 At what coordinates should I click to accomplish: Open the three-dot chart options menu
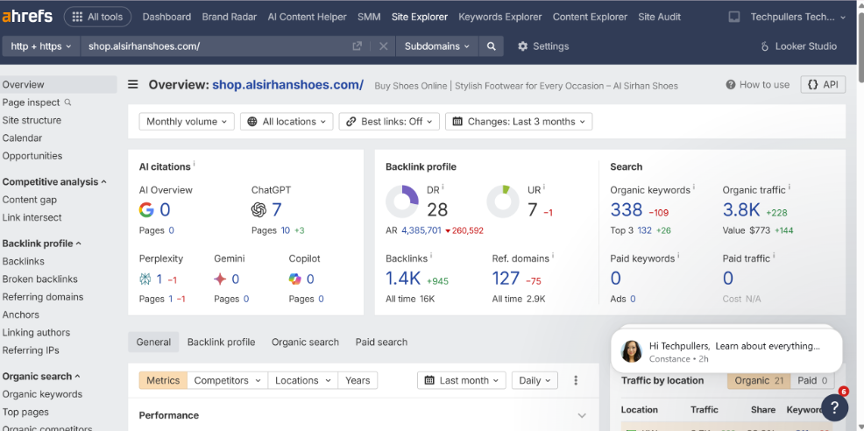pyautogui.click(x=576, y=380)
